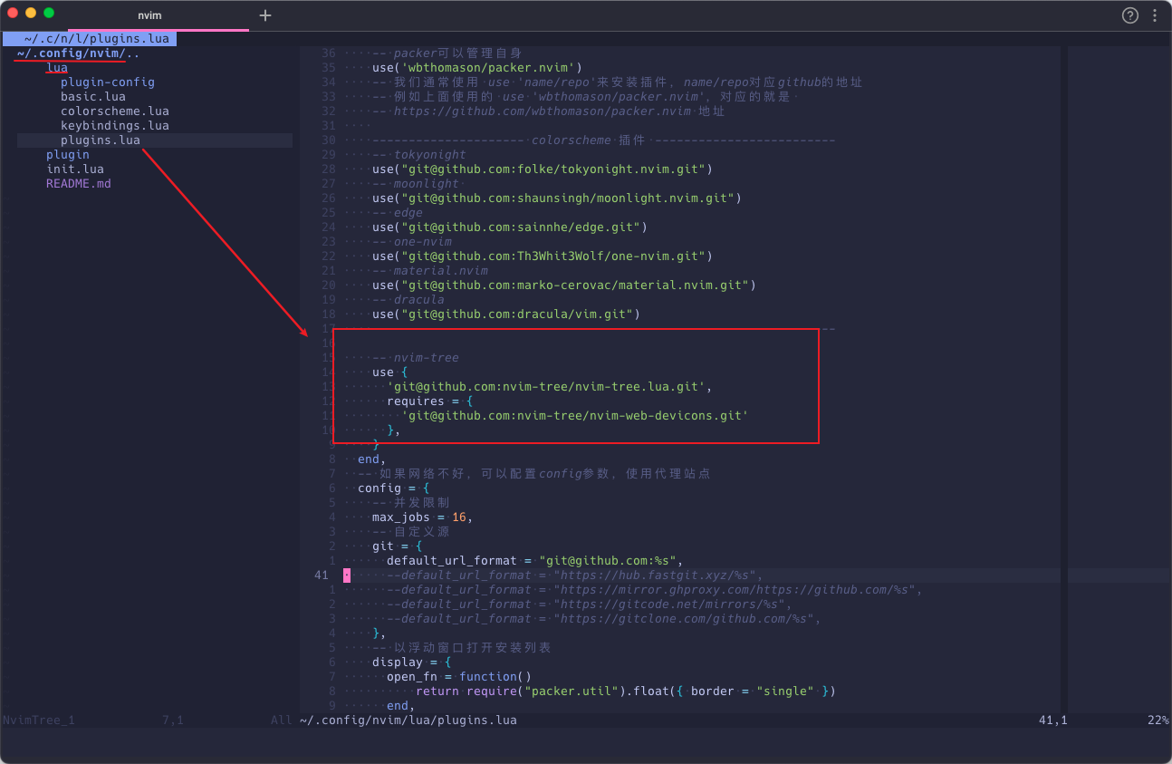Click the '-- tokyonight' comment line
The image size is (1172, 764).
[x=419, y=155]
